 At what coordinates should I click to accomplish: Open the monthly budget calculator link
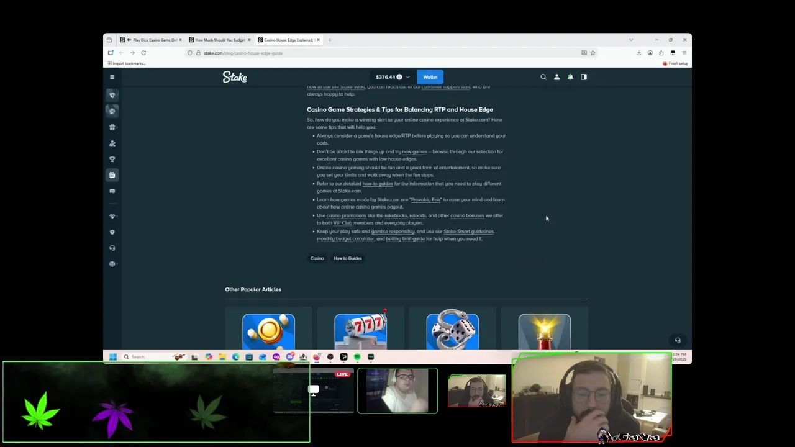click(345, 239)
